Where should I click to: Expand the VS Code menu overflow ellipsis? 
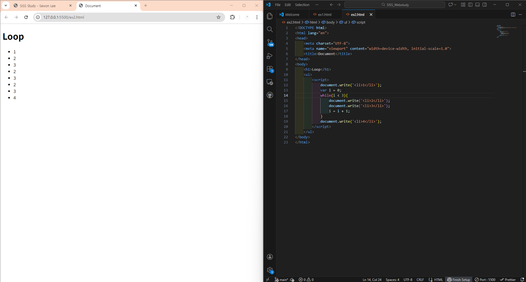coord(317,5)
